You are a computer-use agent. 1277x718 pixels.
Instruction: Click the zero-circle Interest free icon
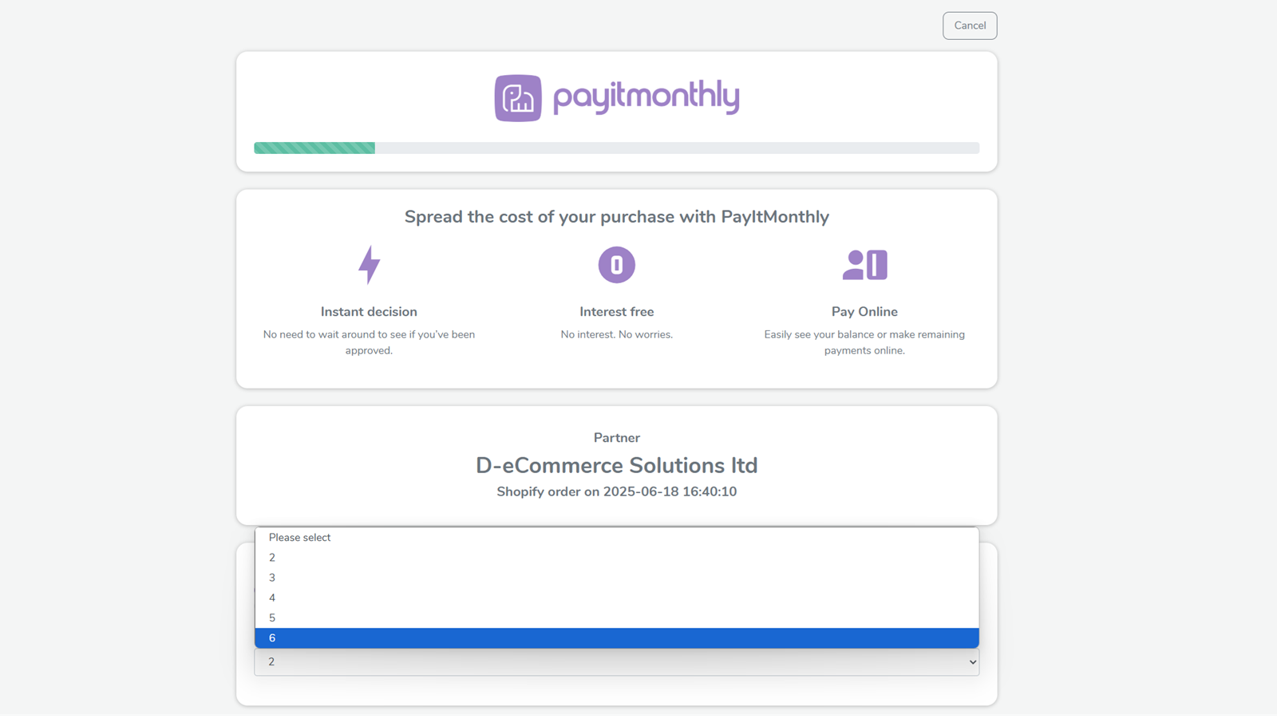click(616, 265)
